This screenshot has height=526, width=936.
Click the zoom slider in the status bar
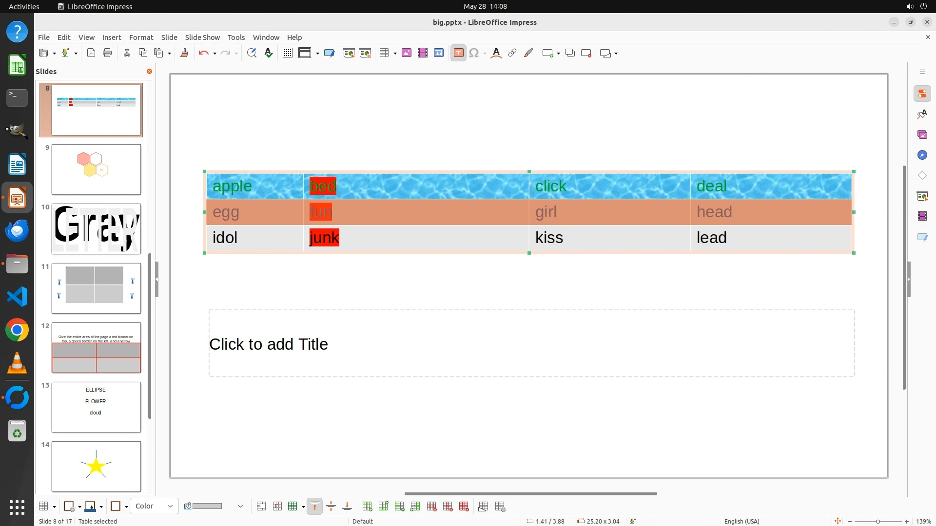point(877,522)
